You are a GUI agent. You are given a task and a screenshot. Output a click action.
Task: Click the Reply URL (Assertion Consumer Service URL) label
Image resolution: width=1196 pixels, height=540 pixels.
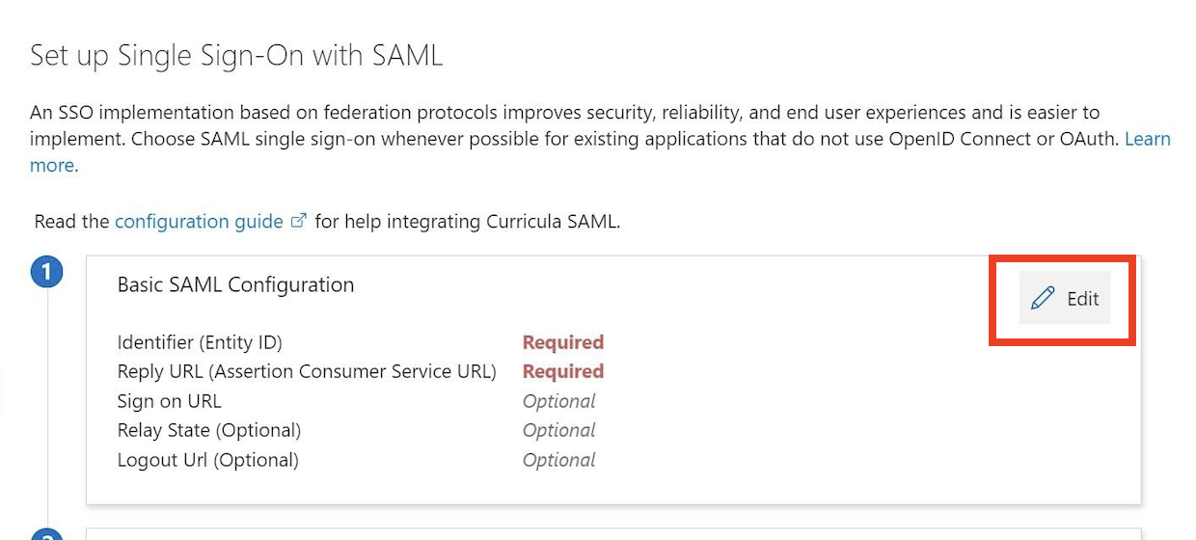click(x=307, y=371)
